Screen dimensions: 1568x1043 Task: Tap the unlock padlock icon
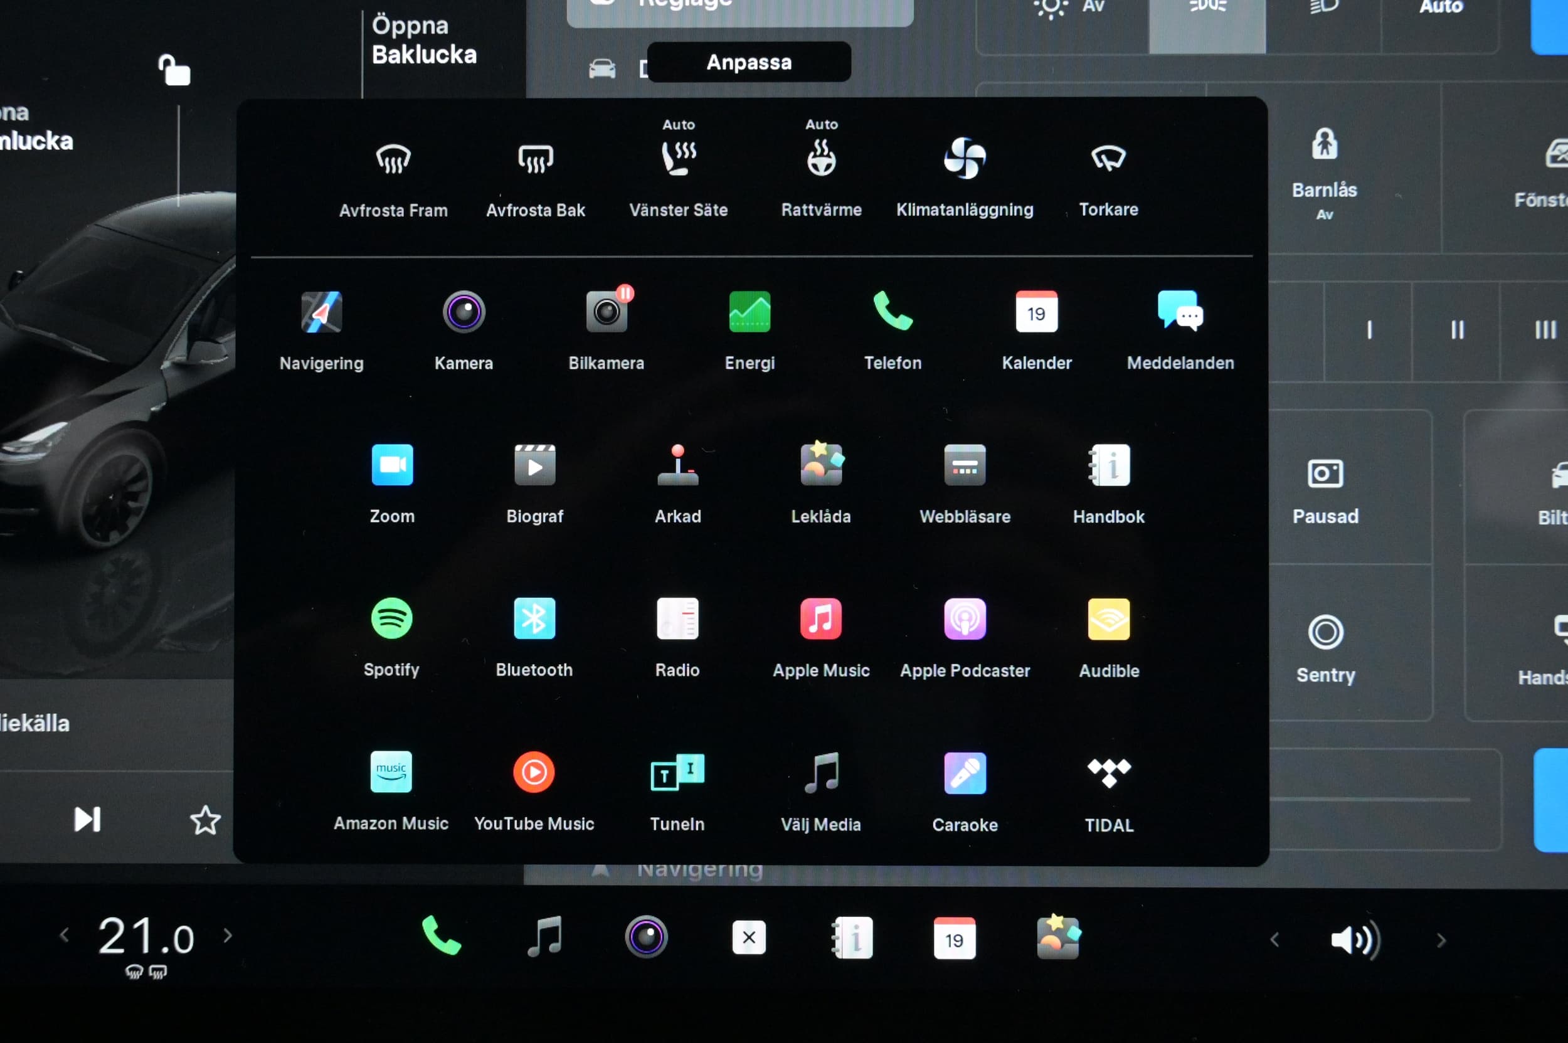point(174,70)
